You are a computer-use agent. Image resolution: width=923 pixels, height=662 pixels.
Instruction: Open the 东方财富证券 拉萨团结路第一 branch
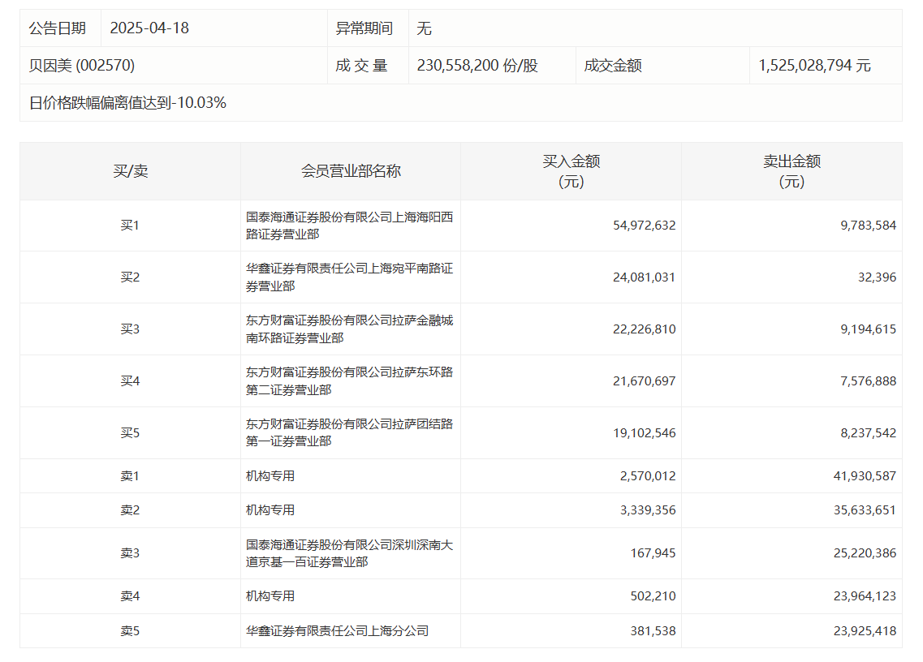point(350,433)
